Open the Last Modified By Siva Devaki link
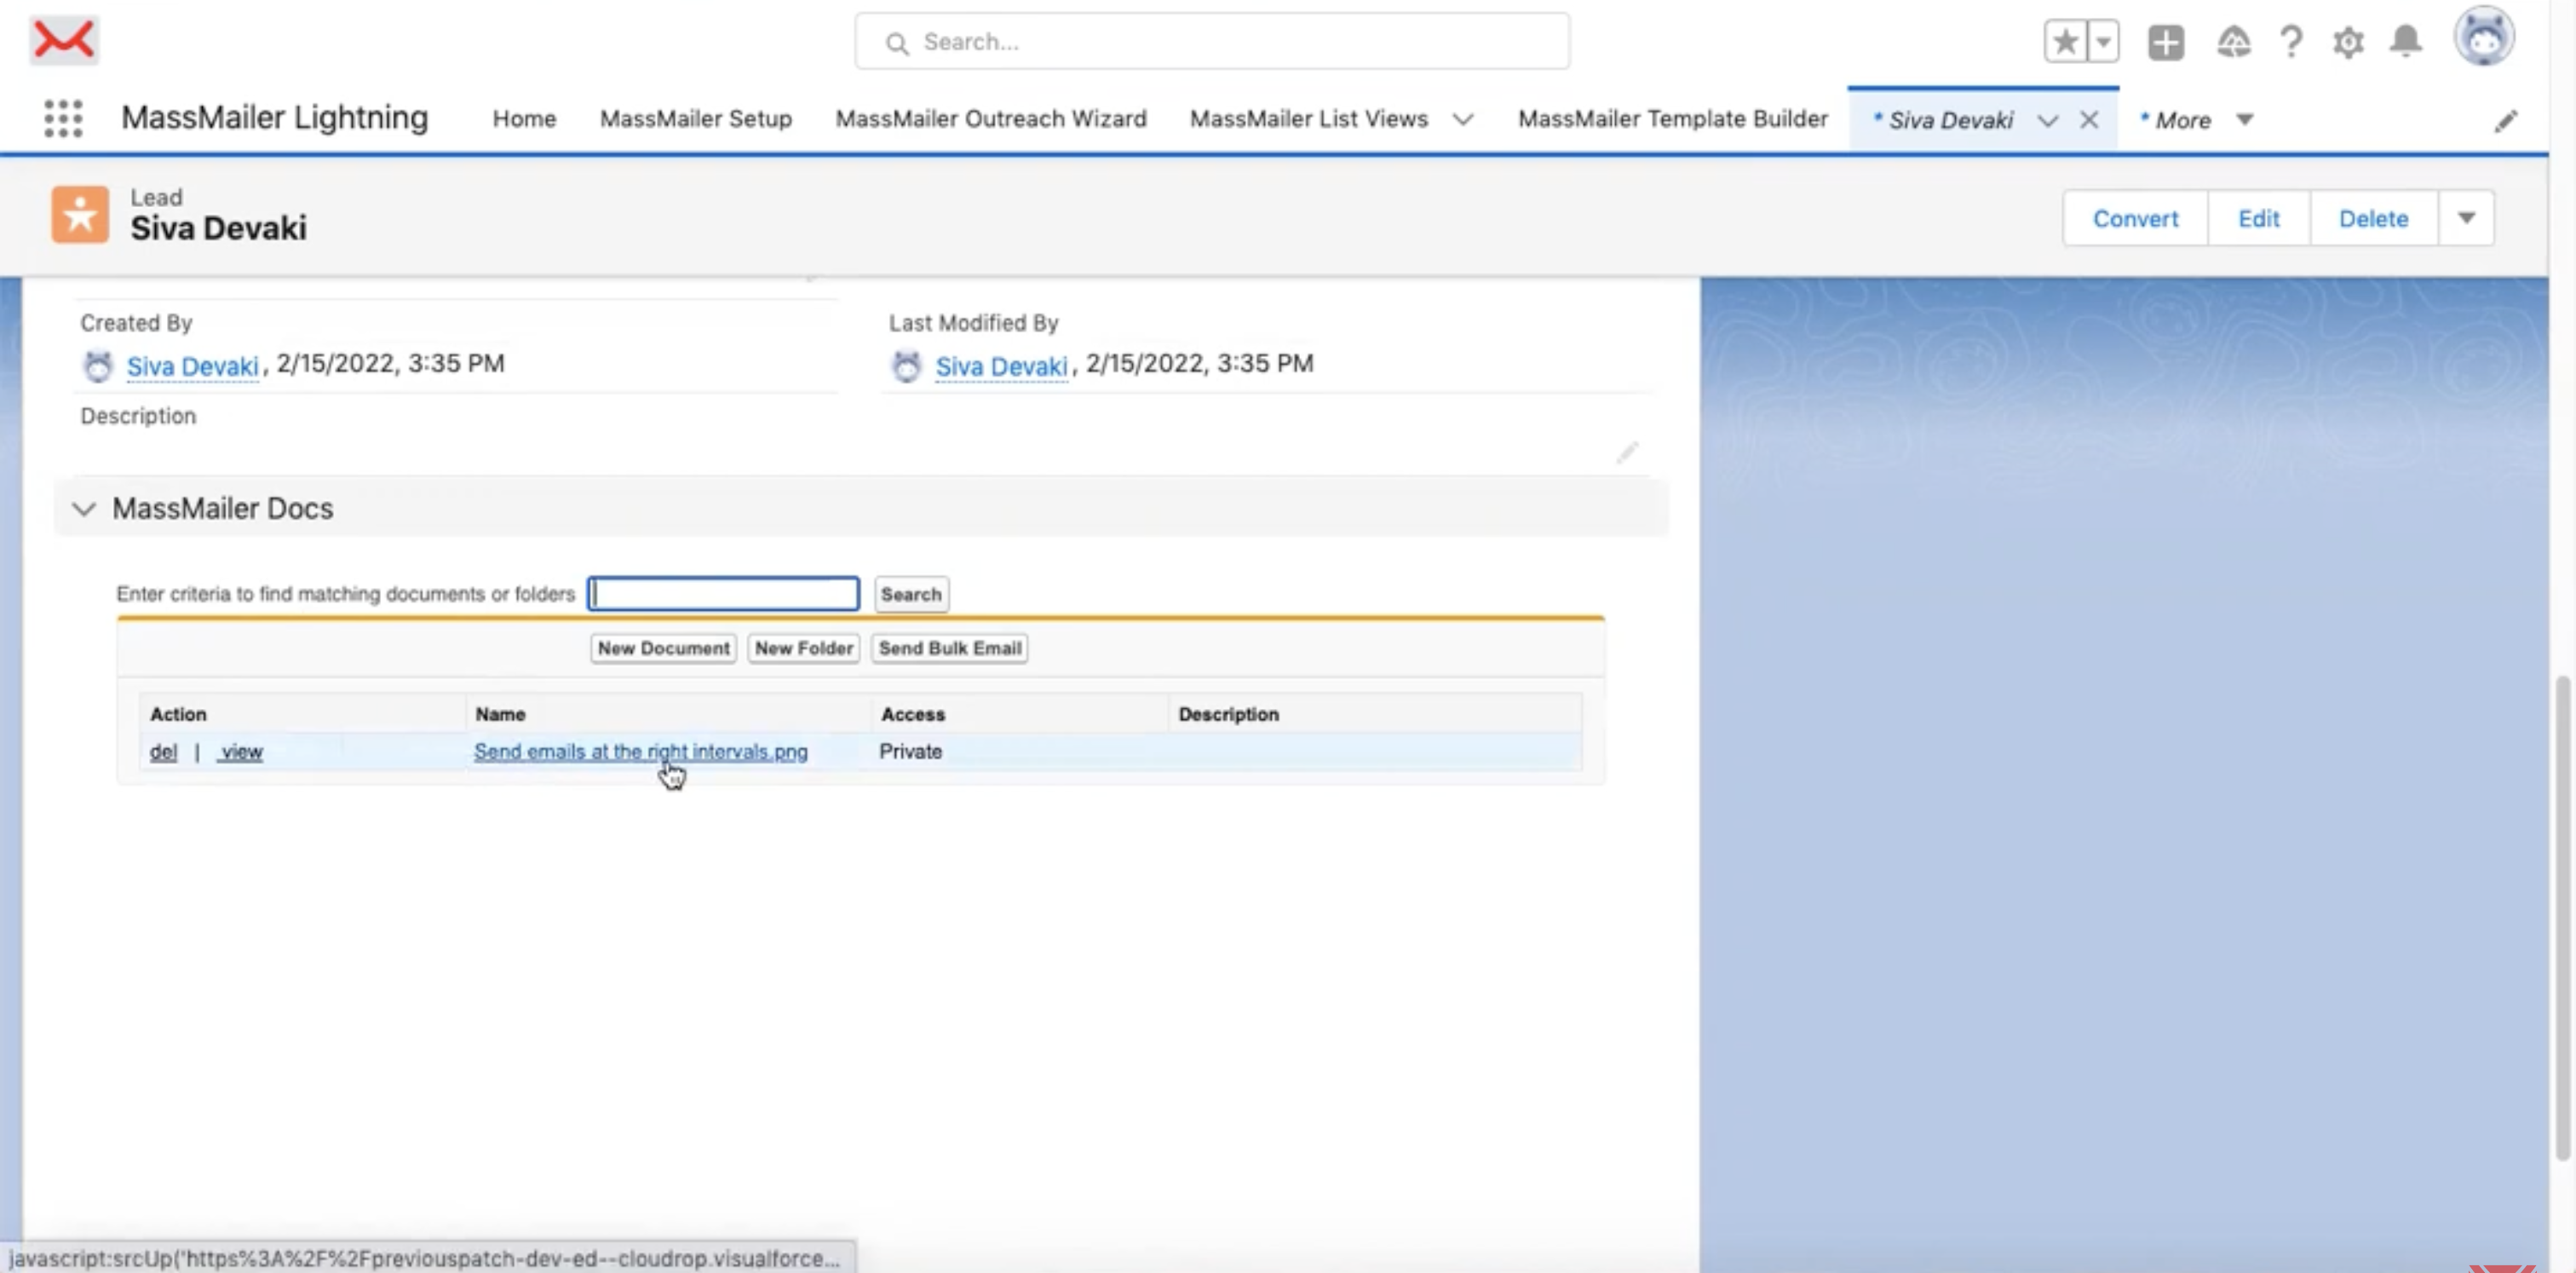 point(1001,366)
